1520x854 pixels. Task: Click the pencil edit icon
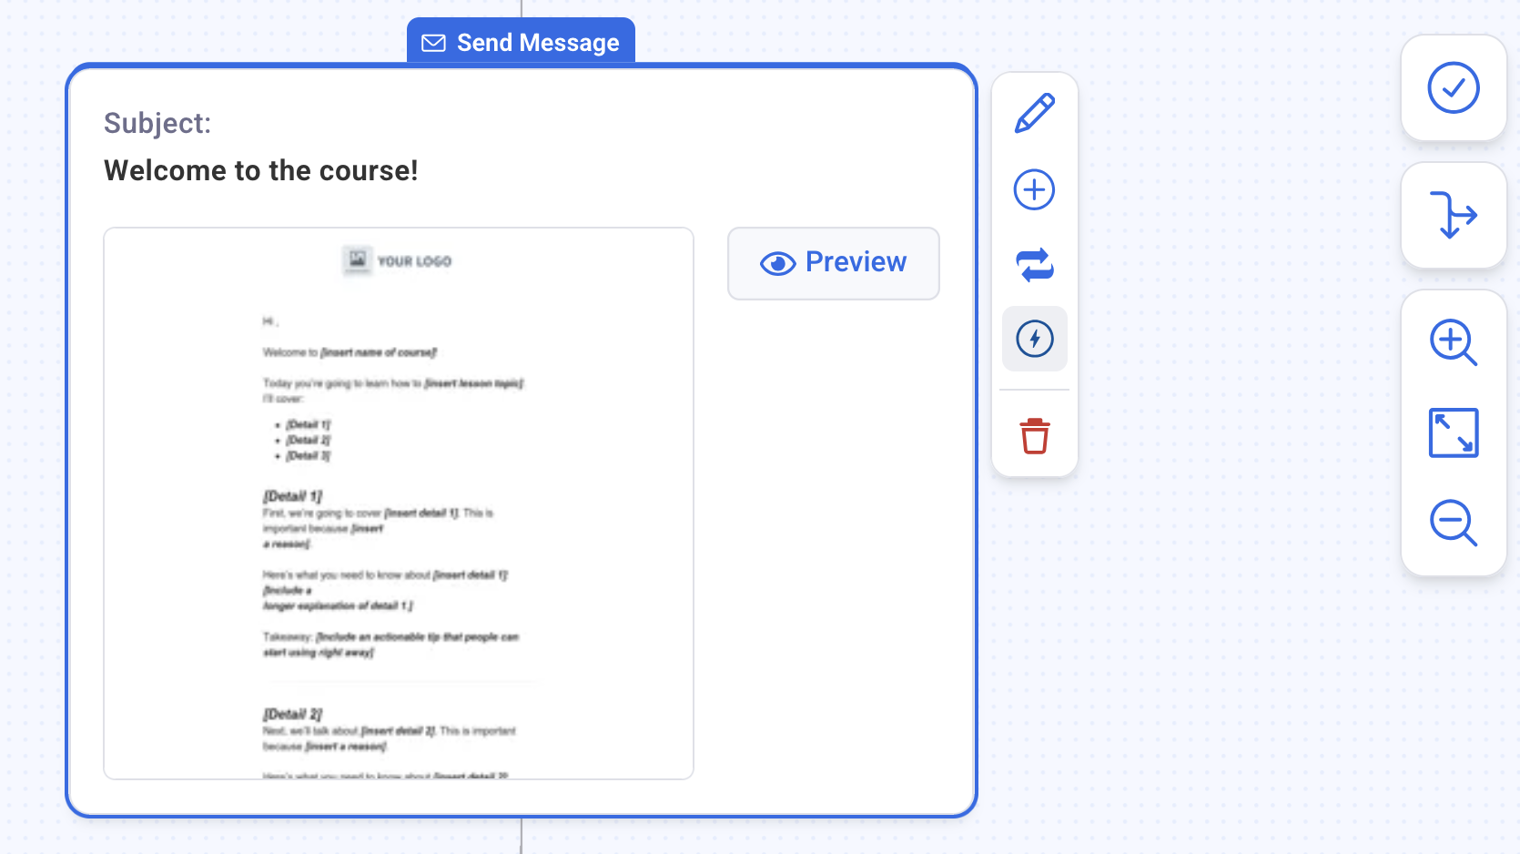pyautogui.click(x=1034, y=114)
